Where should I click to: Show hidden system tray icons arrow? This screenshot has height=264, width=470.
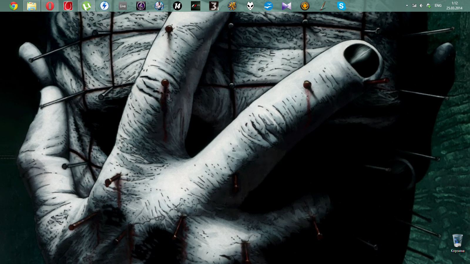[x=407, y=6]
